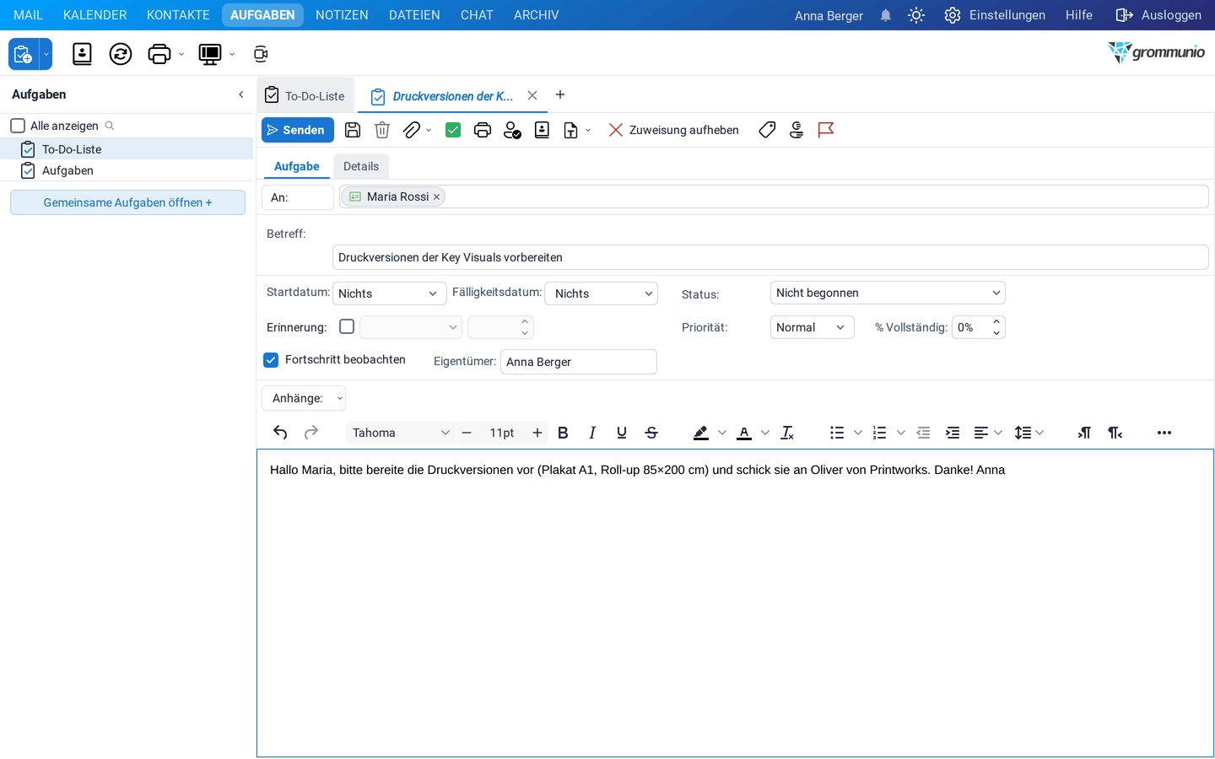Open the NOTIZEN menu item
The image size is (1215, 759).
point(342,15)
